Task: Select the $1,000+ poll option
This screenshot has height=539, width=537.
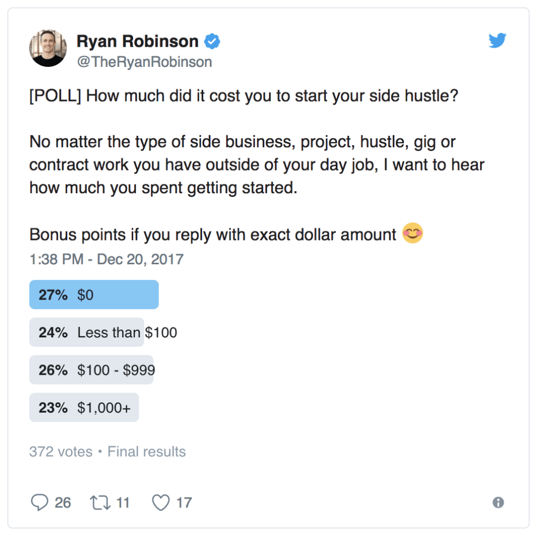Action: 84,407
